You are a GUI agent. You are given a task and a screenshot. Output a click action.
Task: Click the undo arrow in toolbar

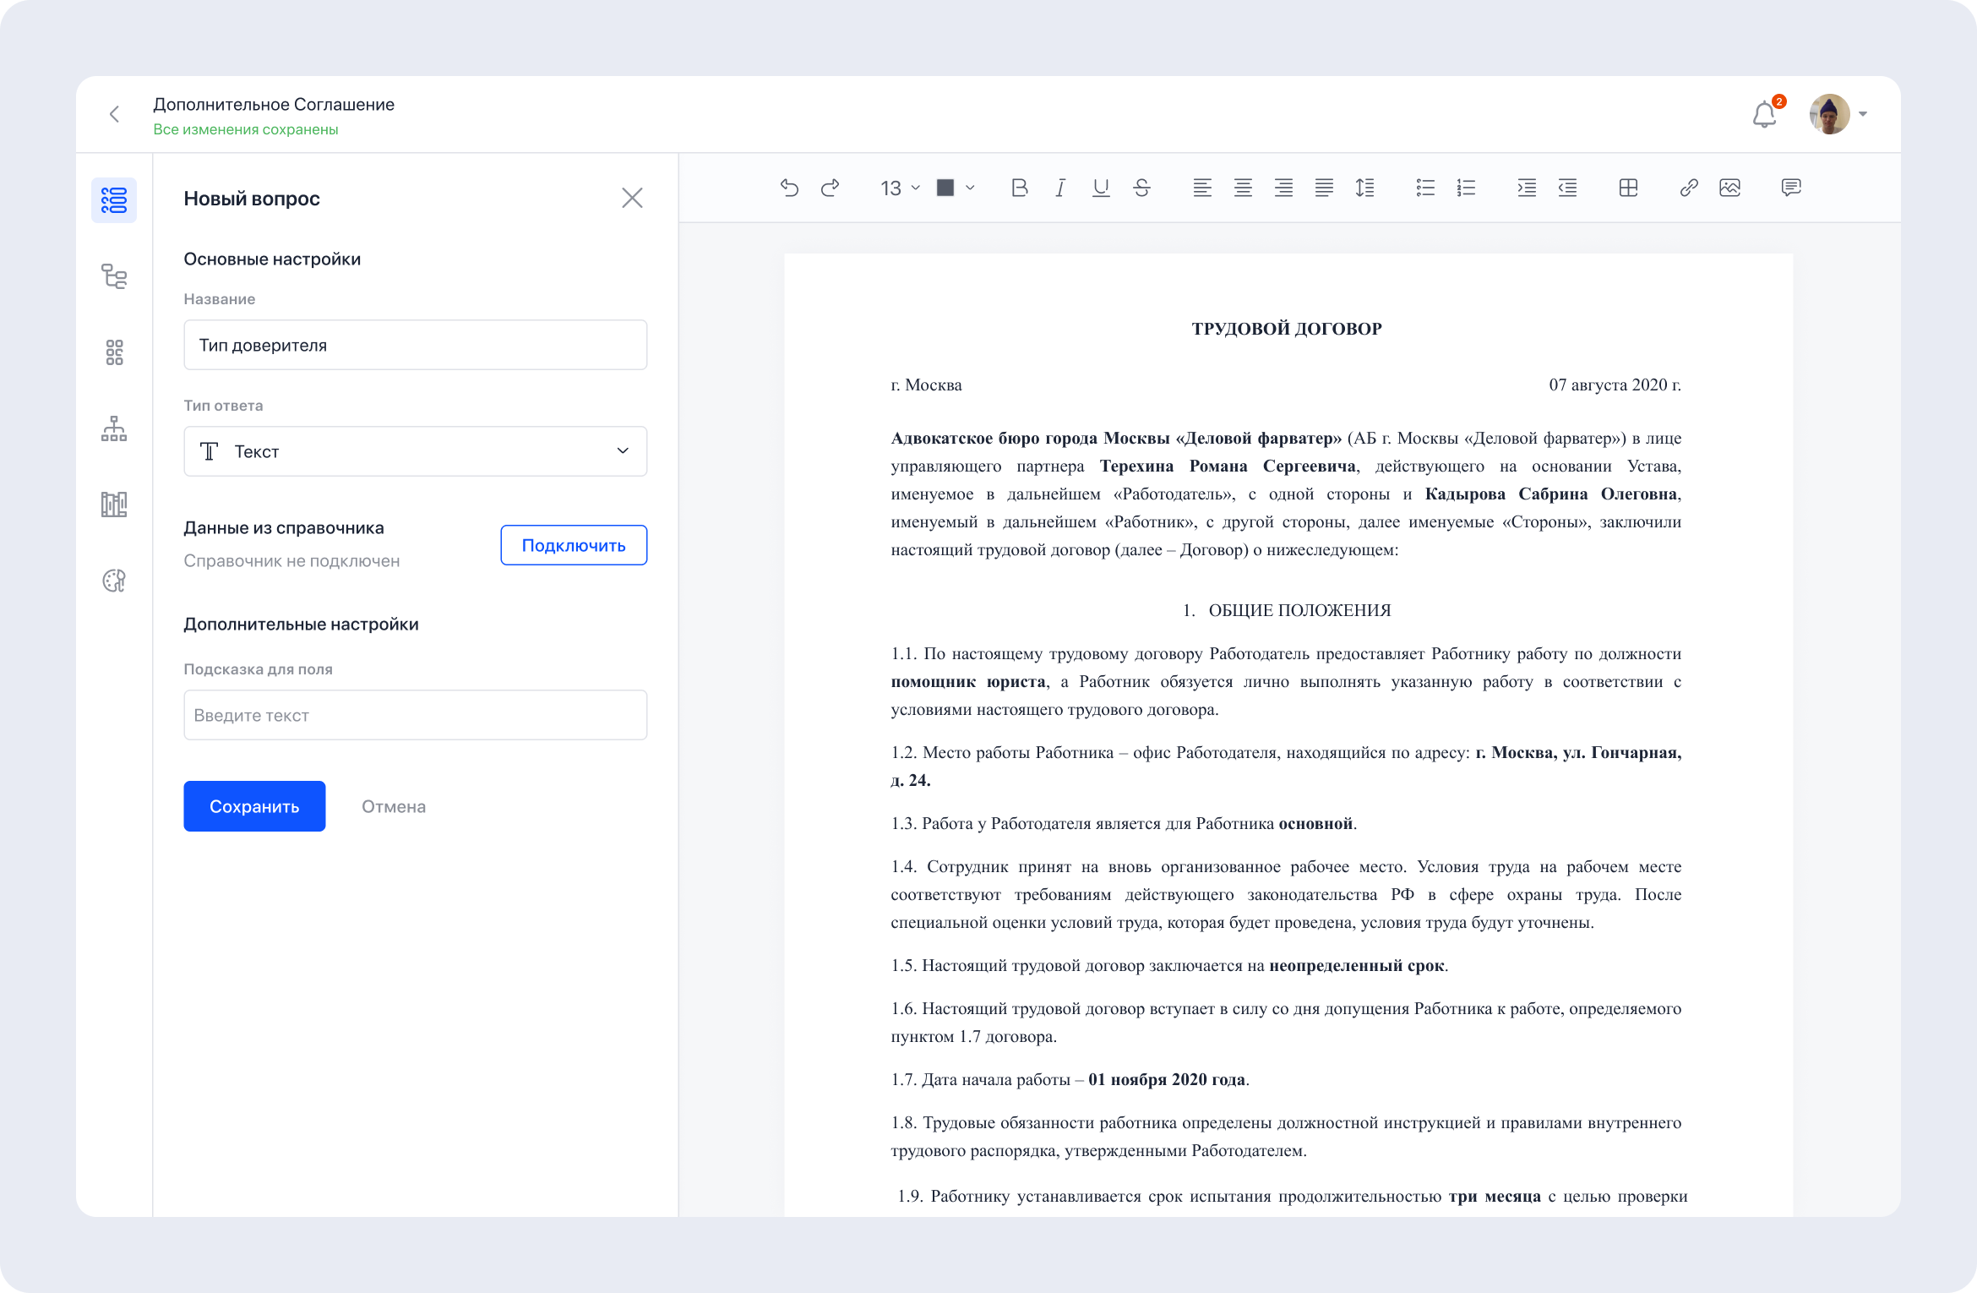[789, 188]
